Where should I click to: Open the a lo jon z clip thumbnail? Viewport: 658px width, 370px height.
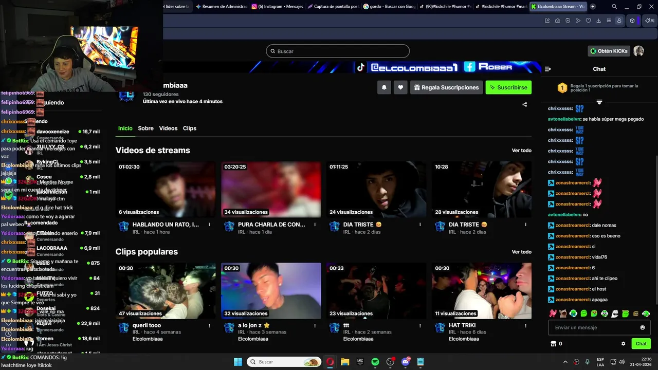click(271, 291)
